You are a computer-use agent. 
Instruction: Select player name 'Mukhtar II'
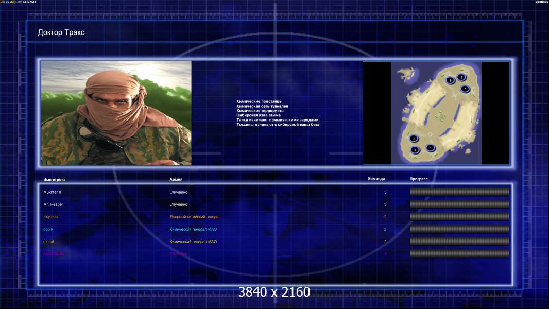coord(52,192)
